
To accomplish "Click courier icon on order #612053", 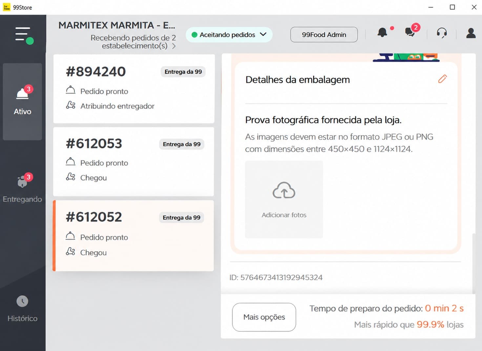I will coord(71,177).
